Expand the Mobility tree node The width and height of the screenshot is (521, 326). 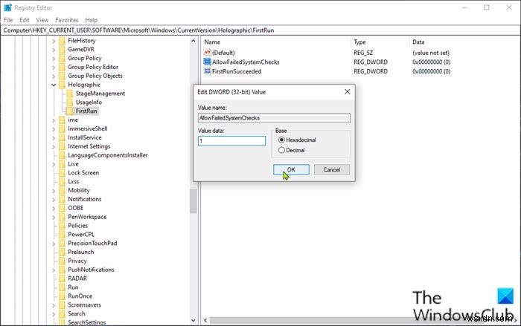coord(54,191)
